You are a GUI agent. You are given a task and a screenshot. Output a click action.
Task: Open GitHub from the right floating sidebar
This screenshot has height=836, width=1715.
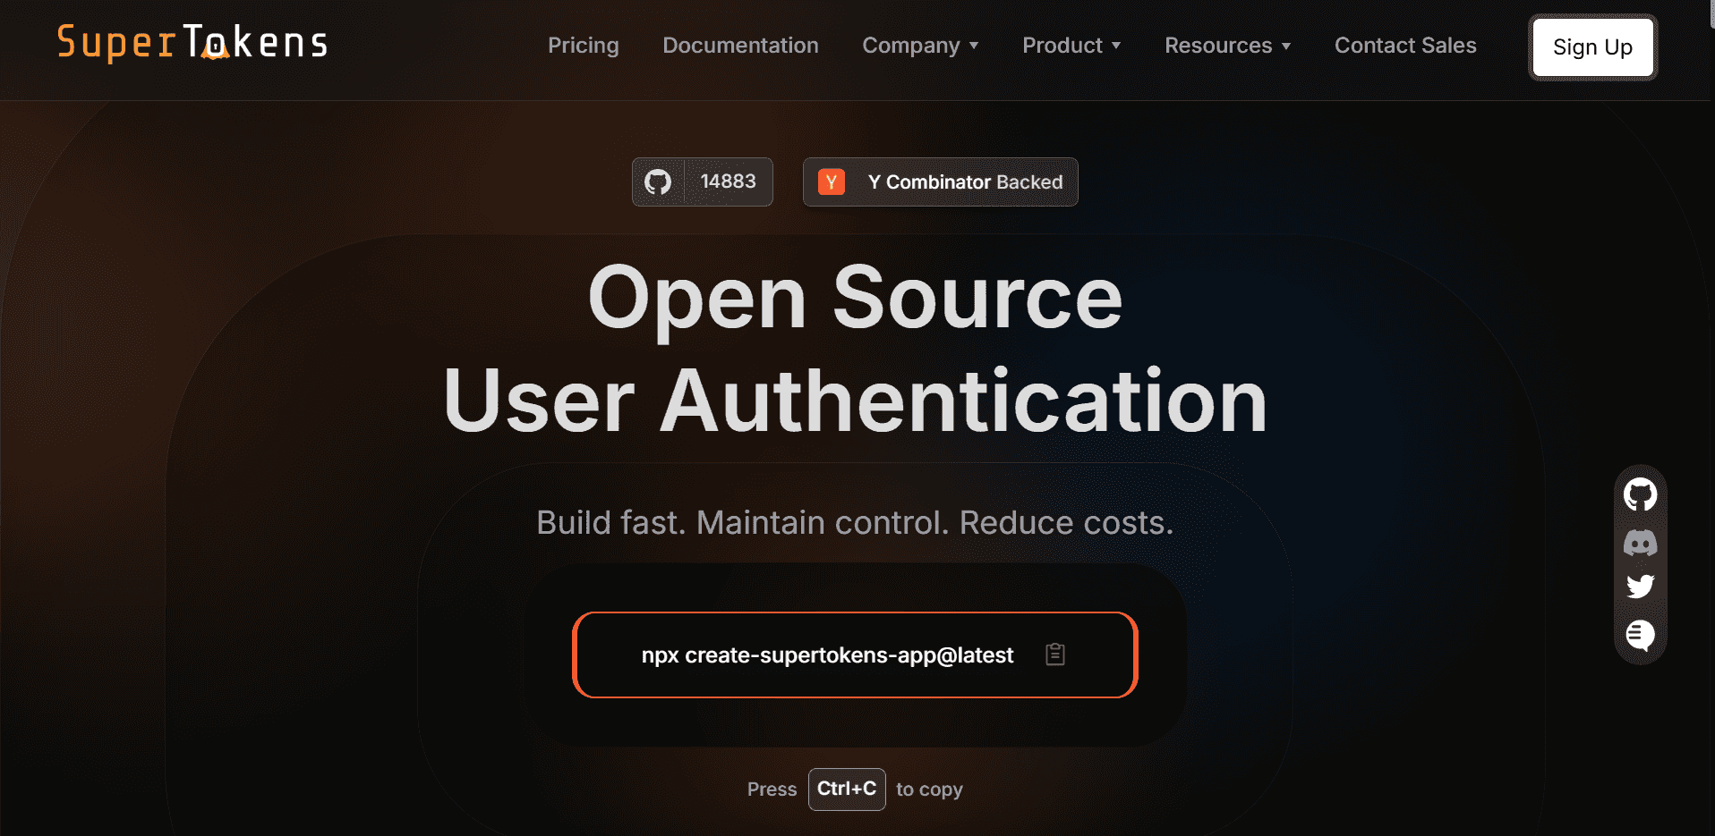click(1640, 494)
